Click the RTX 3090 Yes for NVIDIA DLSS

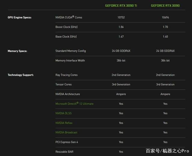(x=165, y=113)
